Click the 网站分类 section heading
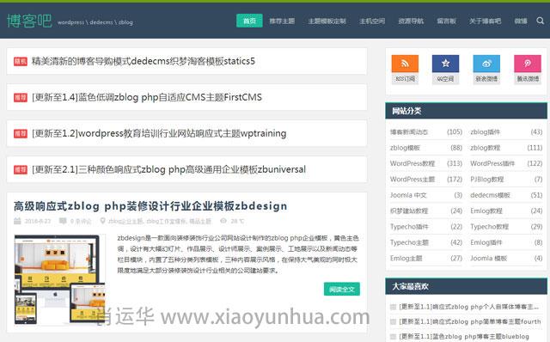Viewport: 550px width, 342px height. click(406, 111)
